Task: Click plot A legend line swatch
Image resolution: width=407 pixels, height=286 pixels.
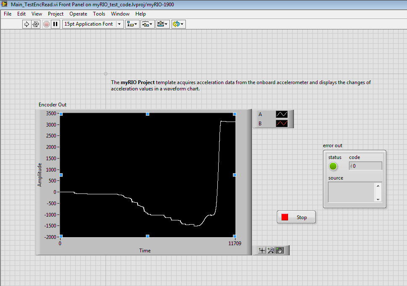Action: coord(282,114)
